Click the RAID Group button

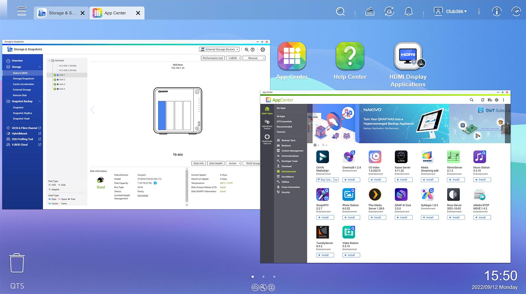[x=252, y=163]
